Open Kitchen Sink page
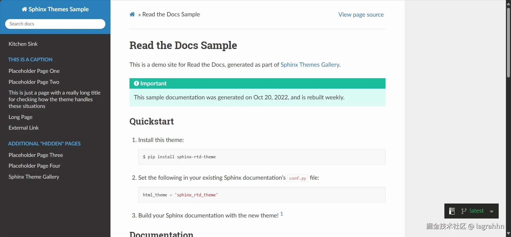Screen dimensions: 511x237 point(23,44)
